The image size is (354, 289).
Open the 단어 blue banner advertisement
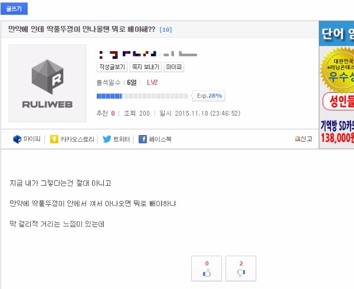(336, 34)
